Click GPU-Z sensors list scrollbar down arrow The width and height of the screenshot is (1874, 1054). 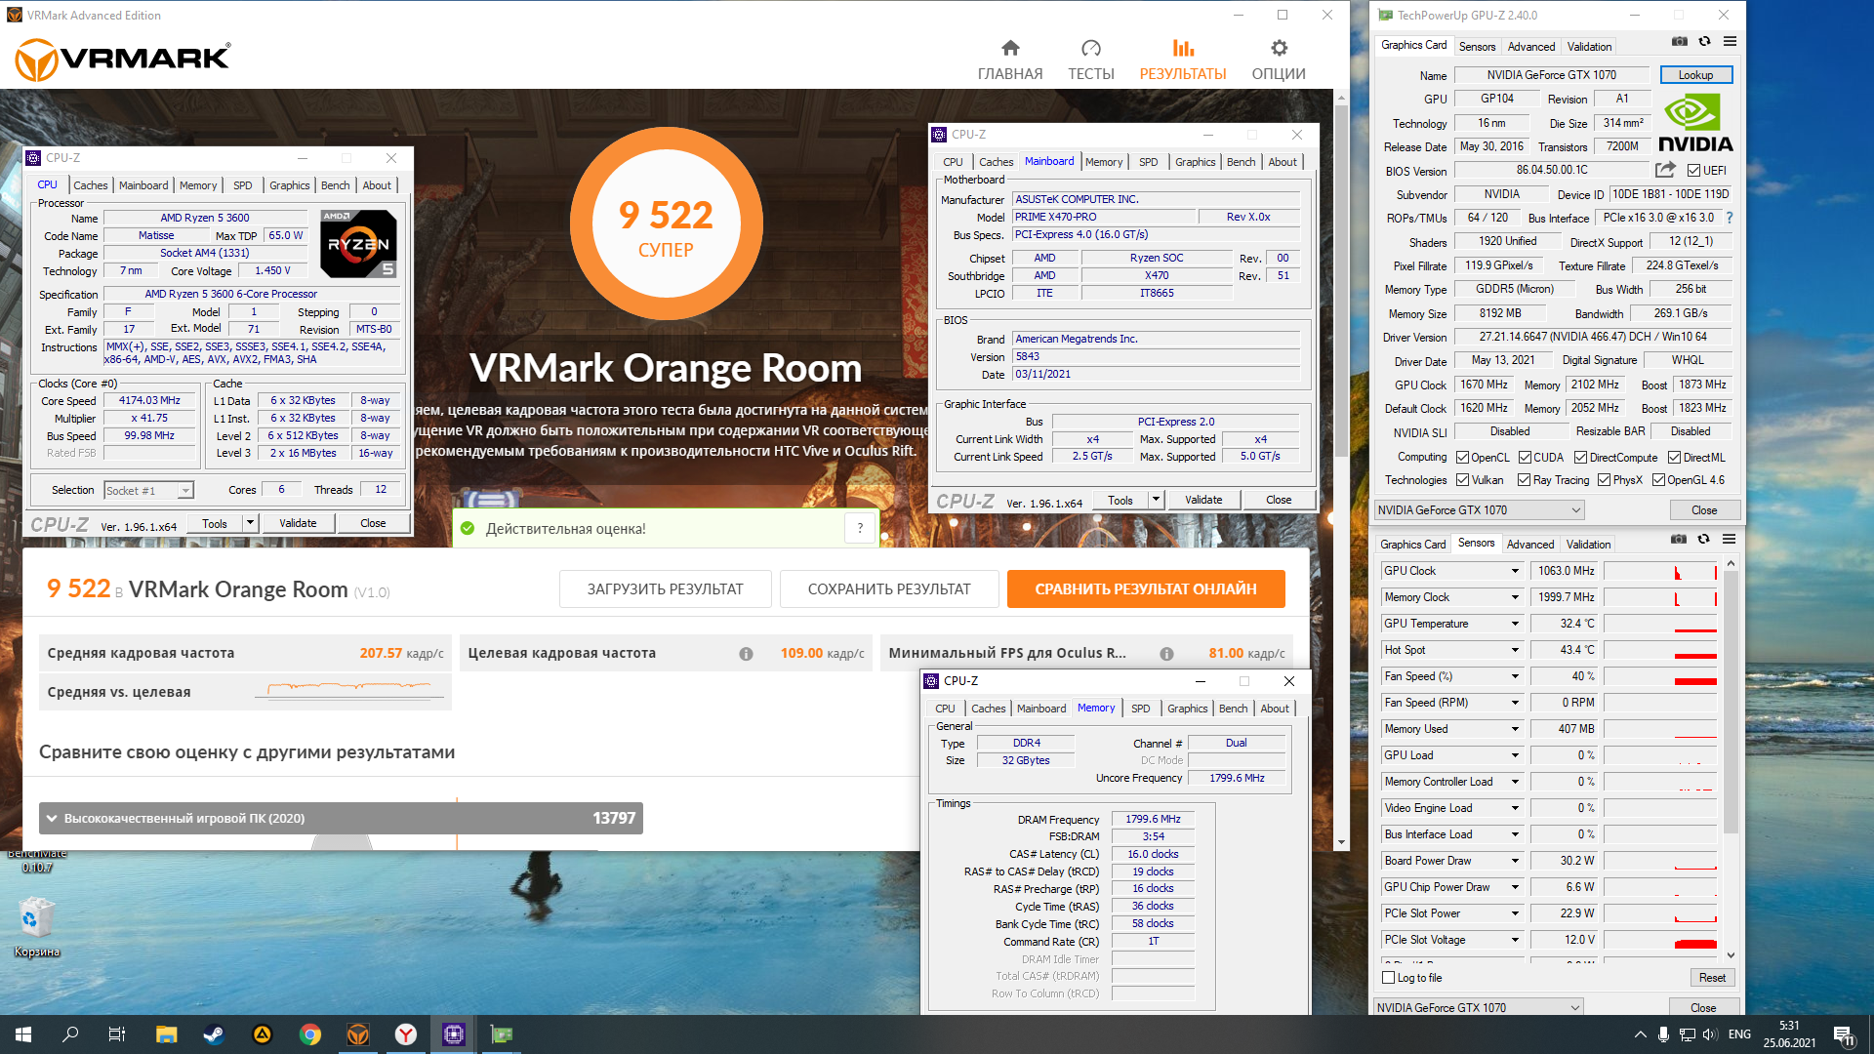tap(1731, 954)
